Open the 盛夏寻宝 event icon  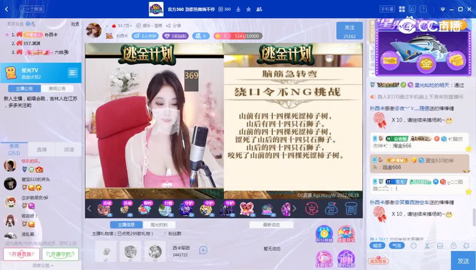click(x=346, y=234)
